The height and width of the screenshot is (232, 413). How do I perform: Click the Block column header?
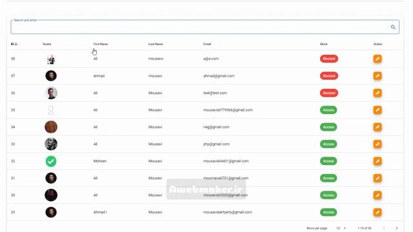pyautogui.click(x=324, y=44)
